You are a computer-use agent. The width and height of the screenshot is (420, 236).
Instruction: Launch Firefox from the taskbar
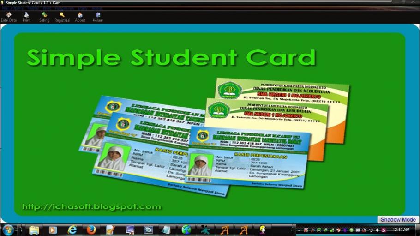pos(91,230)
